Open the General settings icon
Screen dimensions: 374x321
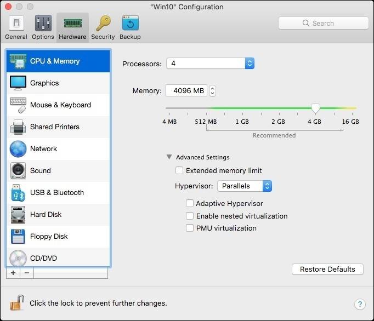coord(16,23)
